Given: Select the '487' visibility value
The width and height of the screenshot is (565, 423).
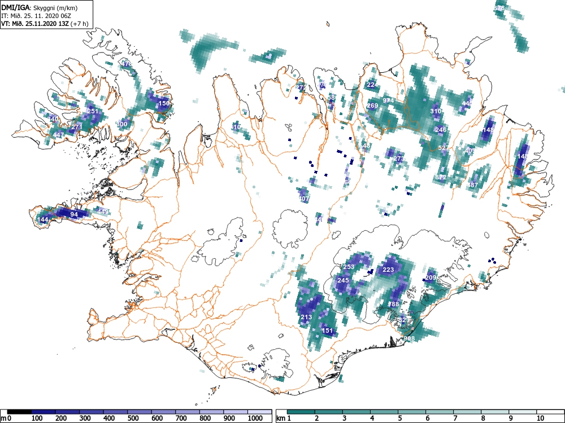Looking at the screenshot, I should (472, 185).
